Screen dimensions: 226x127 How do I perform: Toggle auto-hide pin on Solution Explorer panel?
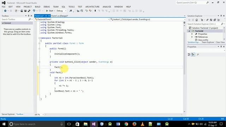pos(221,16)
